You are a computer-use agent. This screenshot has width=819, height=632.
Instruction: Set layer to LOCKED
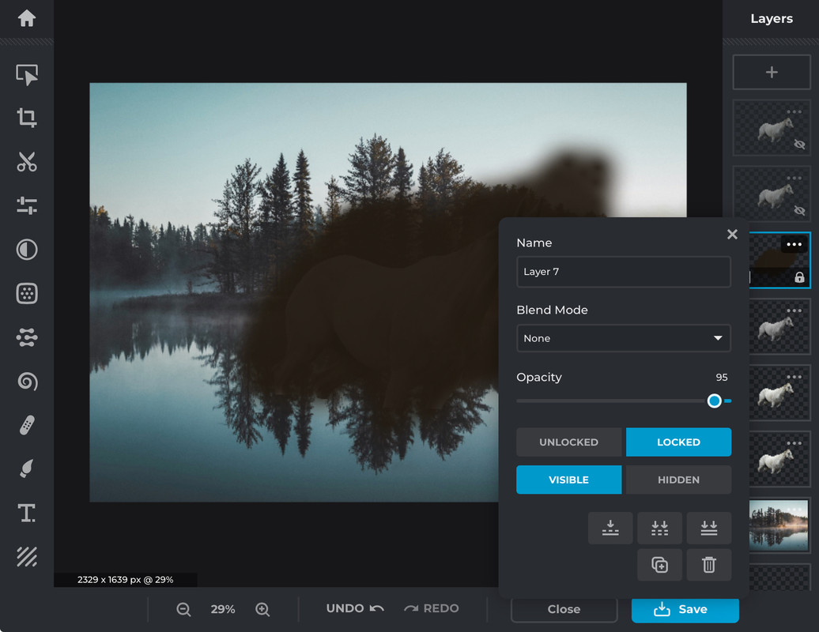(x=678, y=442)
